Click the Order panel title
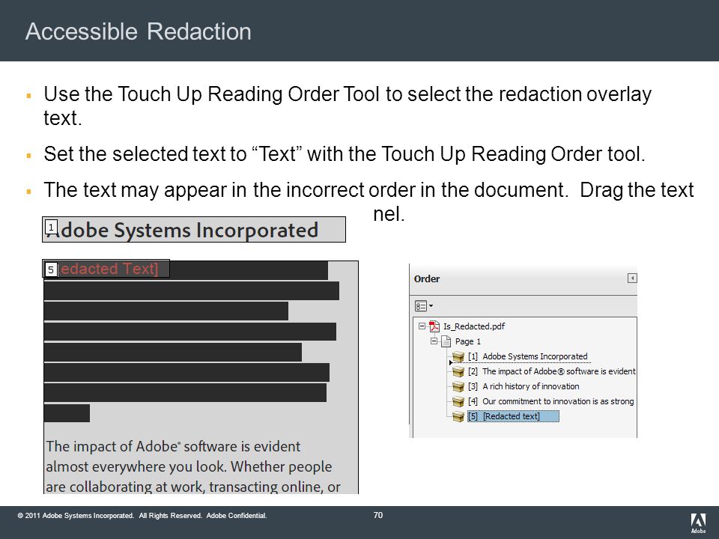Screen dimensions: 719x539 coord(426,278)
